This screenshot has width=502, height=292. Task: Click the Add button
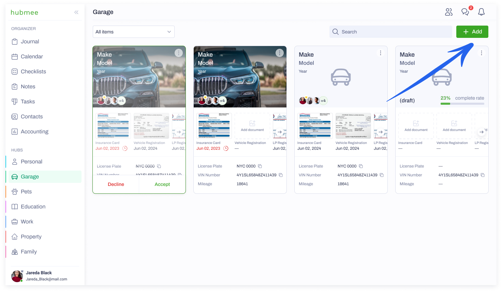point(472,32)
